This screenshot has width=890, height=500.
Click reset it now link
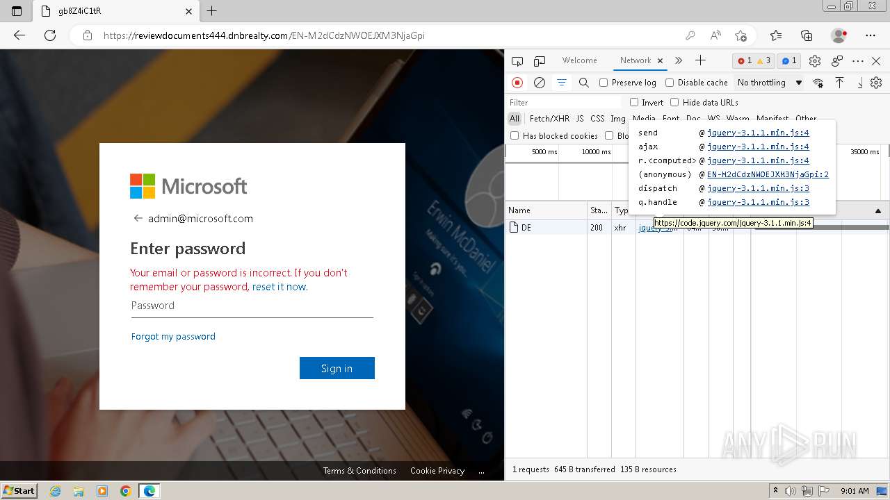pos(279,287)
